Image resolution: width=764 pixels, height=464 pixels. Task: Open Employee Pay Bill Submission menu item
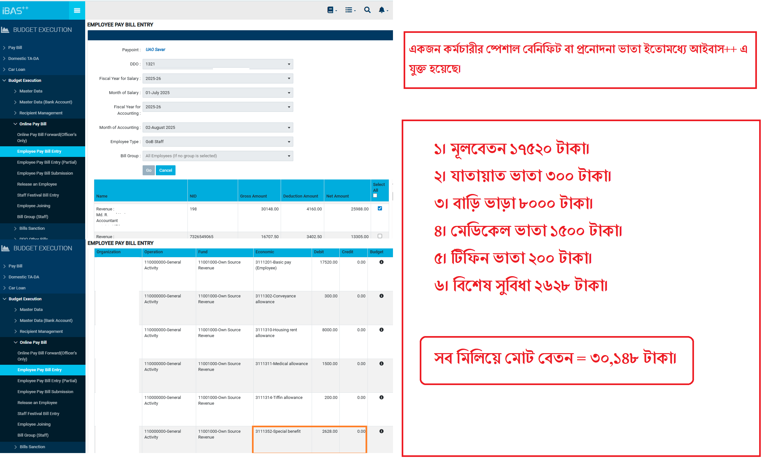point(45,173)
